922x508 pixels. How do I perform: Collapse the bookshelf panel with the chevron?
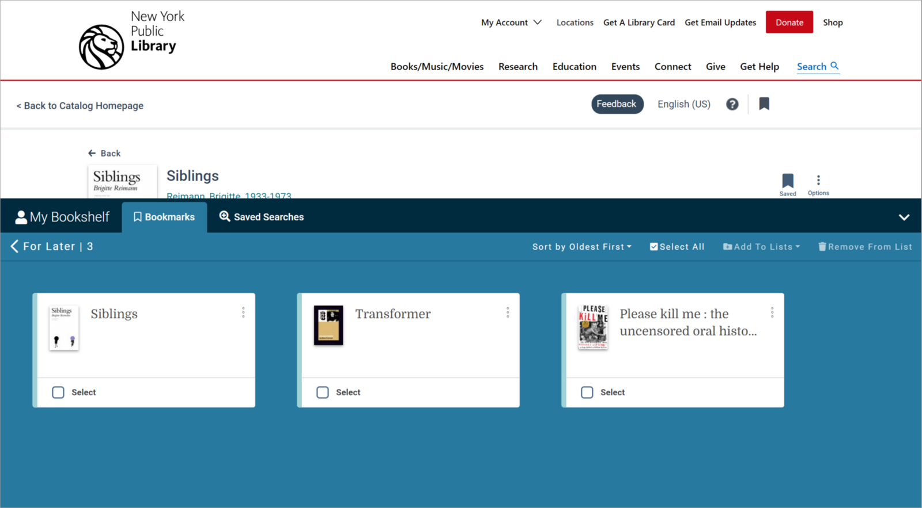(904, 217)
